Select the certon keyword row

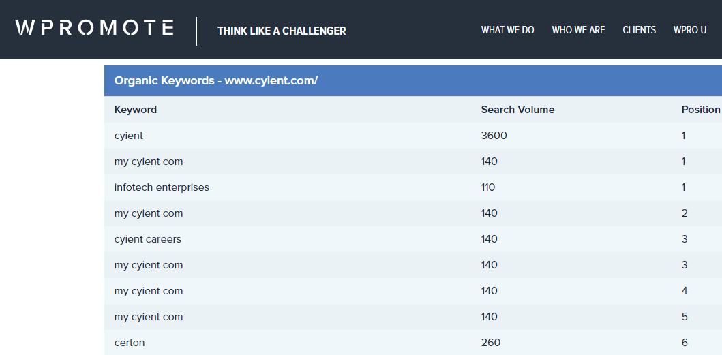point(413,343)
